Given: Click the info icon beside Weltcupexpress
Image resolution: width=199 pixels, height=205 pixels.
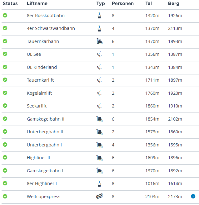Looking at the screenshot, I should [x=193, y=196].
